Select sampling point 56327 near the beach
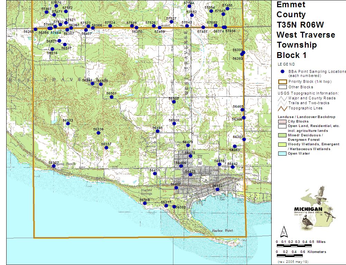Viewport: 346px width, 265px height. tap(54, 166)
